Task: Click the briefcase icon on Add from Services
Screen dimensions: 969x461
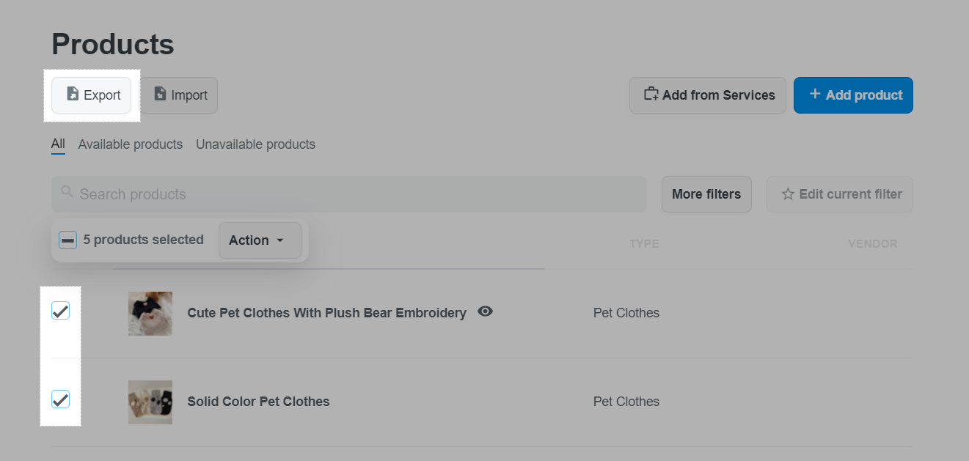Action: point(651,94)
